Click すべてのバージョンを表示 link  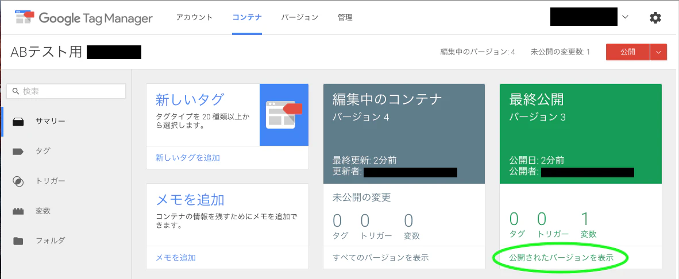[381, 258]
